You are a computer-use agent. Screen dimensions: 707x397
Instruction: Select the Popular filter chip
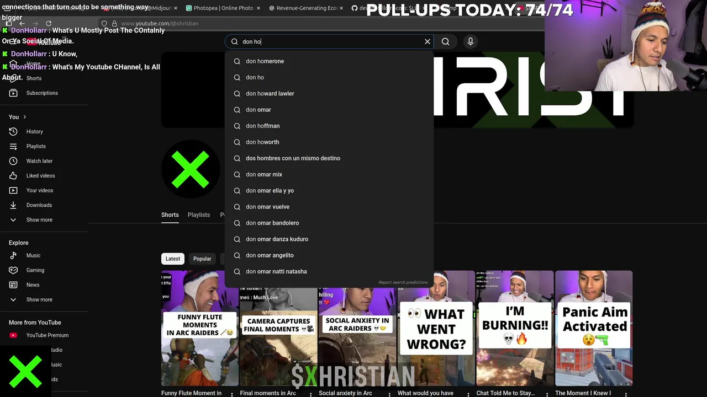point(202,259)
